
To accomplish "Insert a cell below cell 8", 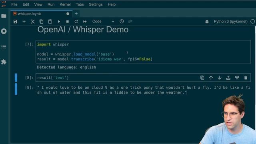I will pos(237,78).
